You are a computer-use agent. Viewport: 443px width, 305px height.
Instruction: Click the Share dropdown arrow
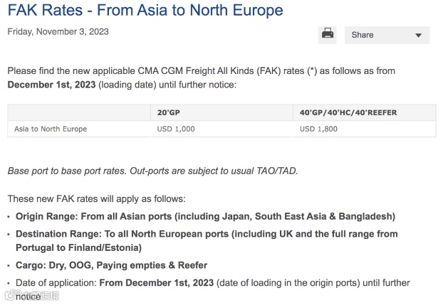click(x=418, y=35)
